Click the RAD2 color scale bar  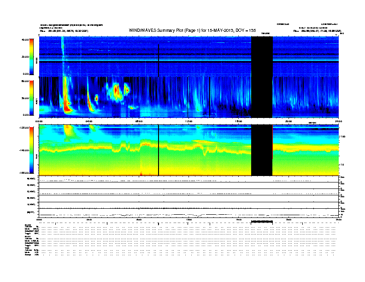point(31,57)
